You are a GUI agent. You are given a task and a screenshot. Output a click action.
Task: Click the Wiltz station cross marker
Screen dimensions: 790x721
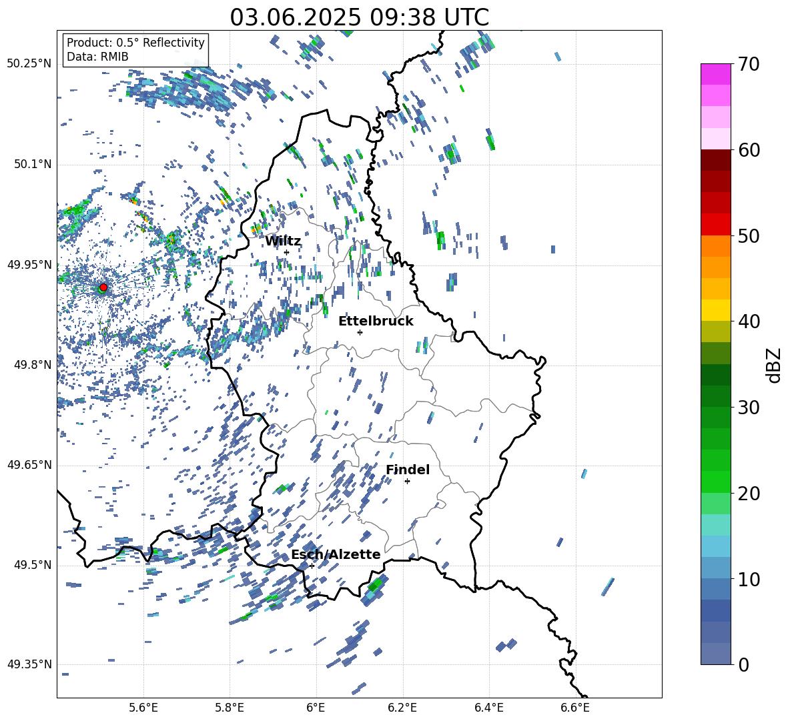point(287,253)
